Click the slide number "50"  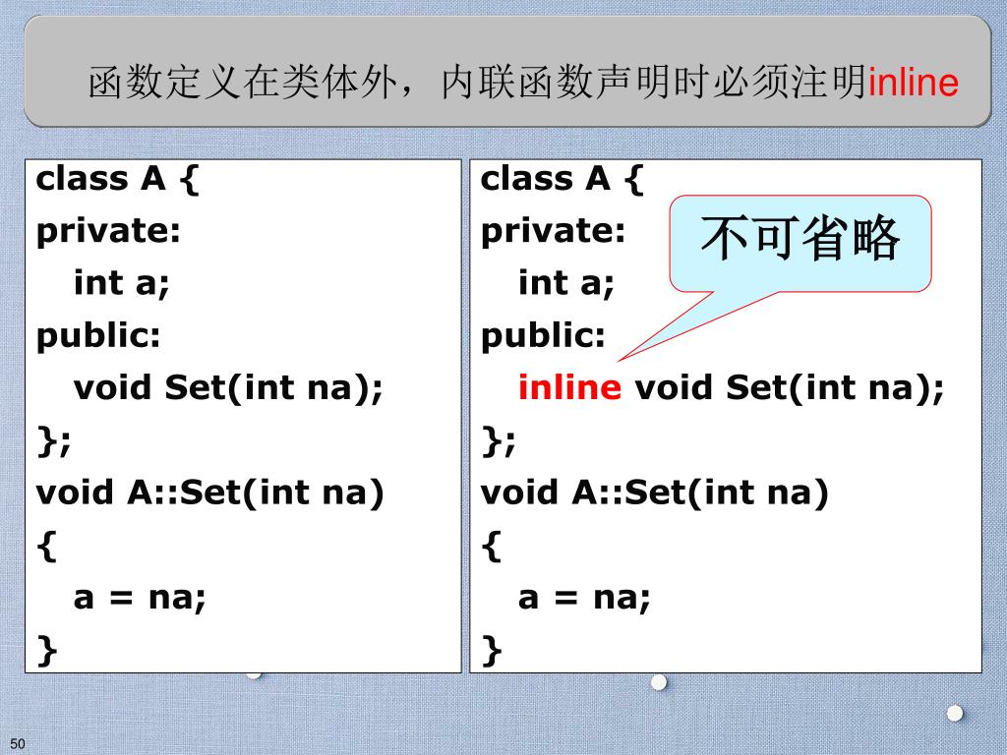(18, 743)
